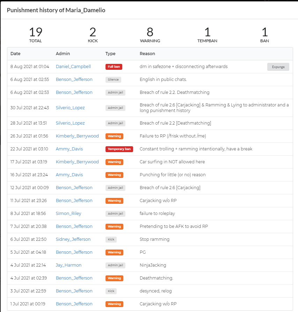The height and width of the screenshot is (312, 298).
Task: Click the Silverio_Lopez link dated 30 Jul 2021
Action: pyautogui.click(x=70, y=107)
